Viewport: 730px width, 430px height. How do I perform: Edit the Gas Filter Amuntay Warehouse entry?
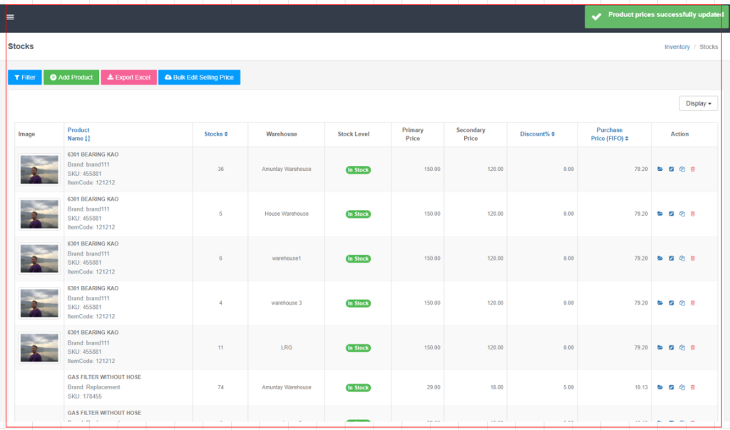tap(671, 387)
